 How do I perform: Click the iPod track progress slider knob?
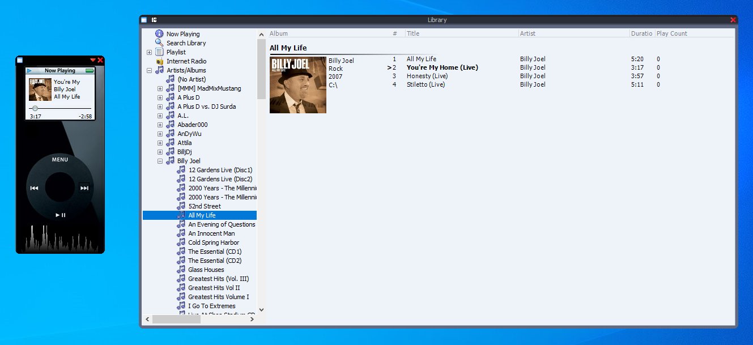coord(35,108)
